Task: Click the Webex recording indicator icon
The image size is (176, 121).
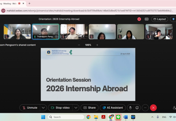Action: [x=139, y=19]
